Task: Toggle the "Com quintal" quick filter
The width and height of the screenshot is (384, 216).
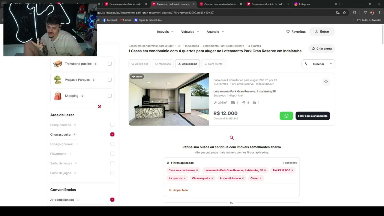Action: tap(214, 64)
